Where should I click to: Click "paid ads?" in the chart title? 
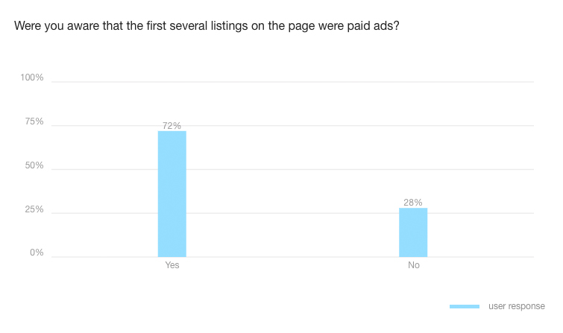[379, 26]
